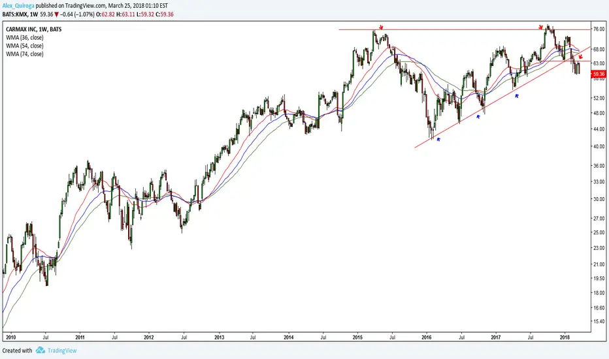Click the 25.00 price axis label
The image size is (609, 359).
click(x=599, y=232)
